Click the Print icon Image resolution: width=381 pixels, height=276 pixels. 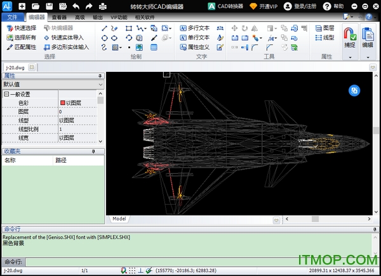[x=102, y=6]
